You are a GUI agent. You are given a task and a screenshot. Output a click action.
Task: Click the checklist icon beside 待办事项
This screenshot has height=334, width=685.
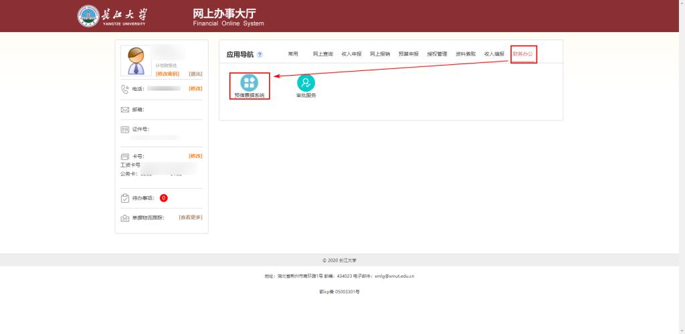tap(124, 198)
